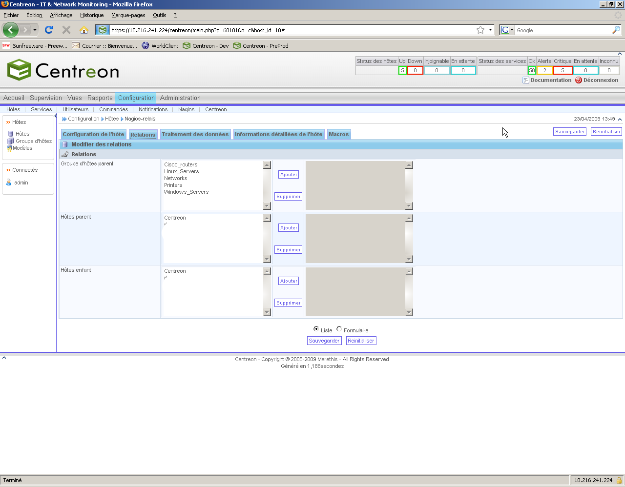625x487 pixels.
Task: Click the Firefox back arrow button
Action: [x=10, y=30]
